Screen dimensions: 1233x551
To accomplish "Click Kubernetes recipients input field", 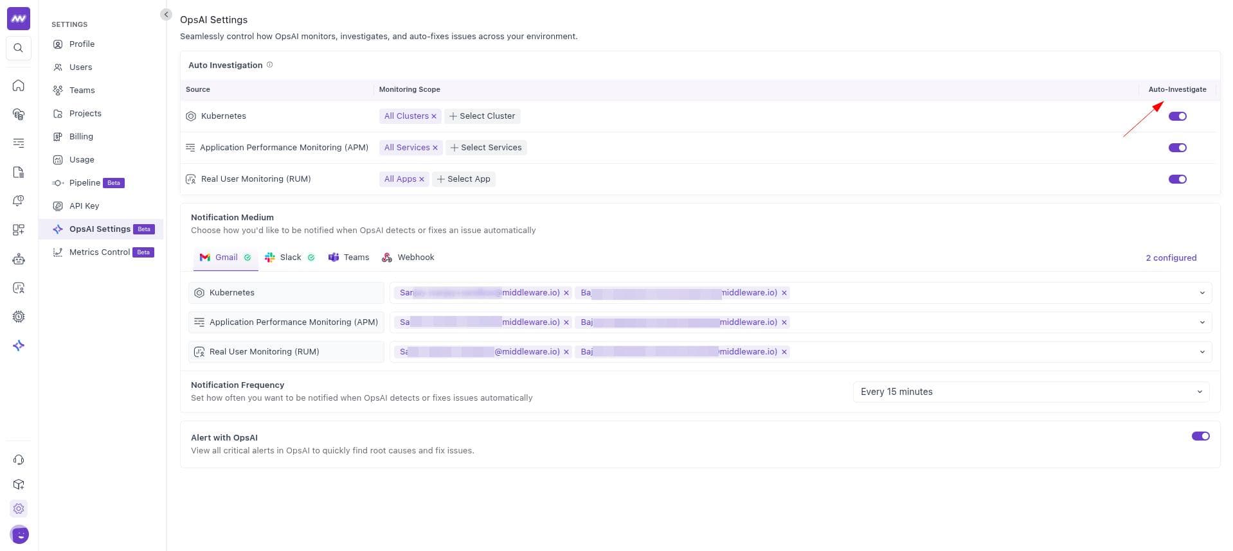I will [800, 293].
